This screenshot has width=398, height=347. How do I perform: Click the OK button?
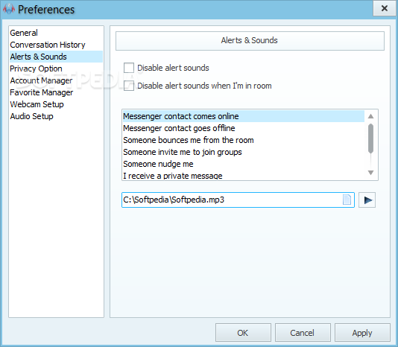[x=243, y=333]
